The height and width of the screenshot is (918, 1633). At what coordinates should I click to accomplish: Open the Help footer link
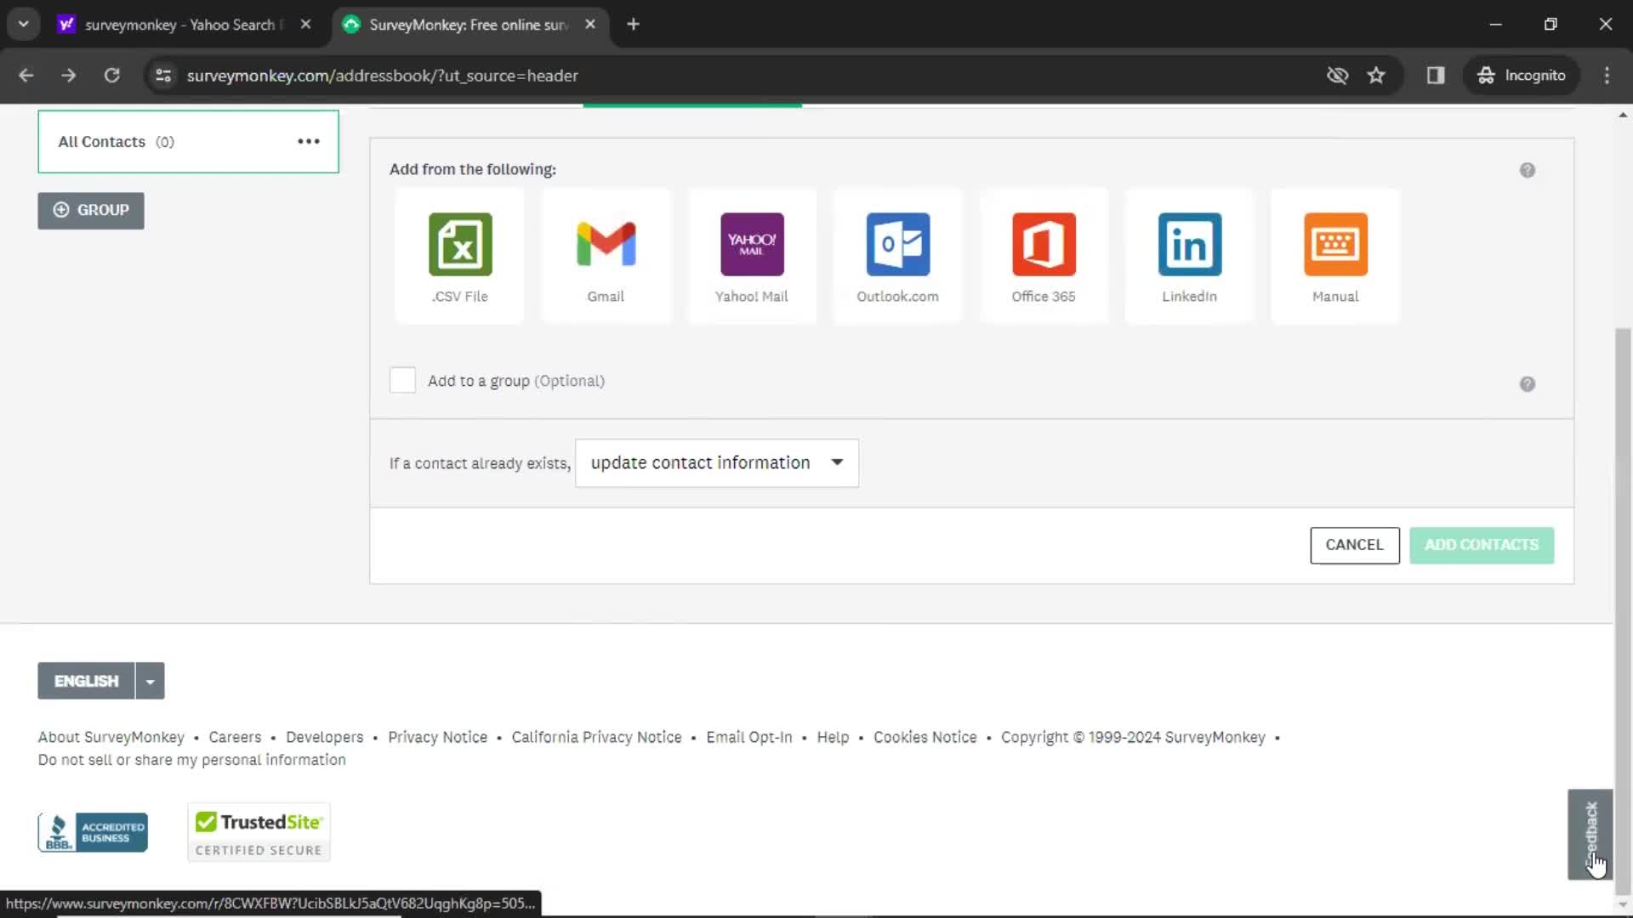[x=834, y=738]
